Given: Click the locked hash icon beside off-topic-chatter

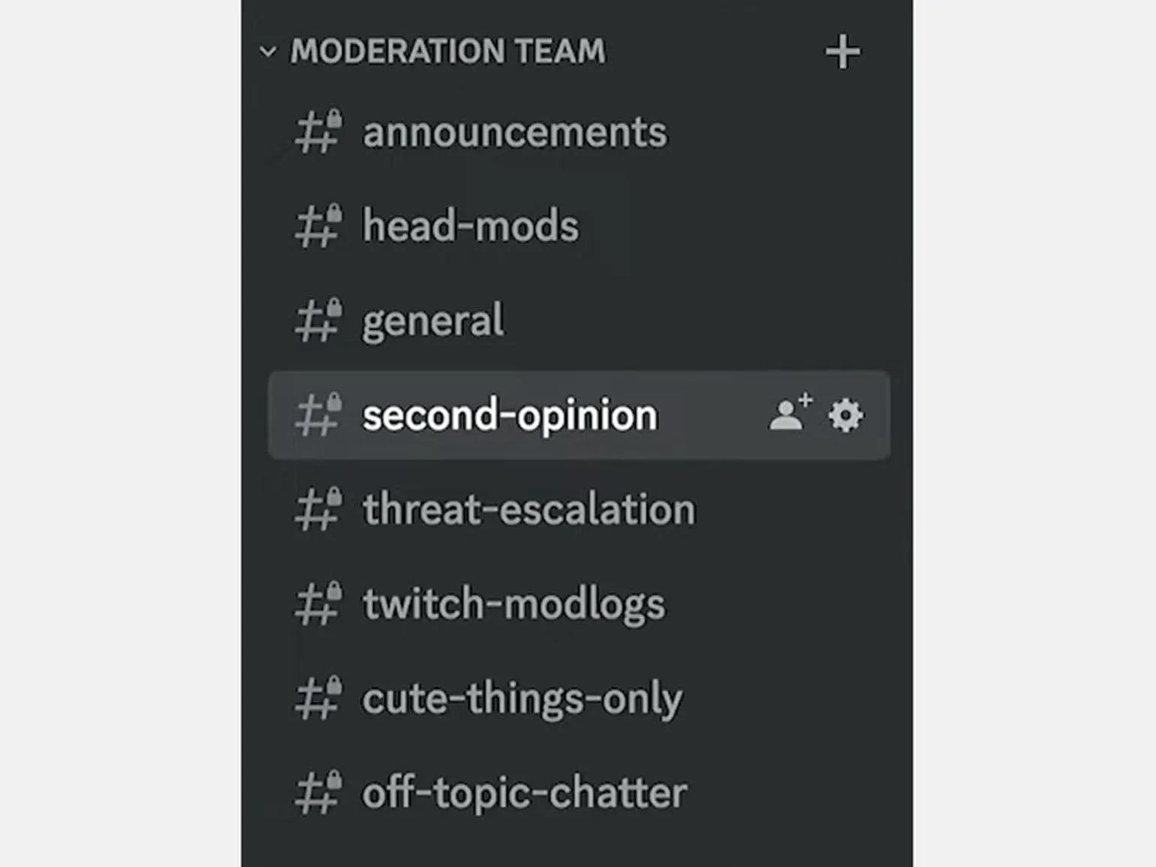Looking at the screenshot, I should click(318, 793).
